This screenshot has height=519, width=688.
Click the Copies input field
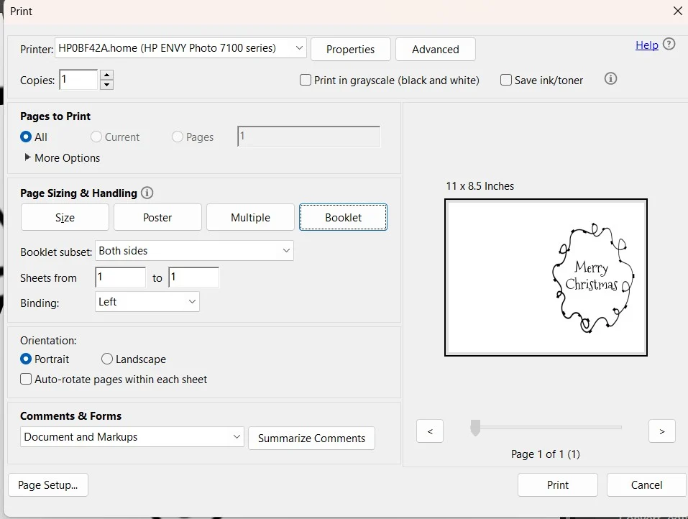pyautogui.click(x=78, y=79)
